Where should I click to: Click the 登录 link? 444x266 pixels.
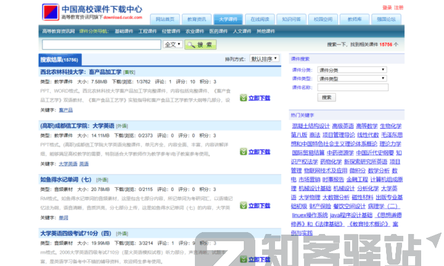click(x=387, y=7)
